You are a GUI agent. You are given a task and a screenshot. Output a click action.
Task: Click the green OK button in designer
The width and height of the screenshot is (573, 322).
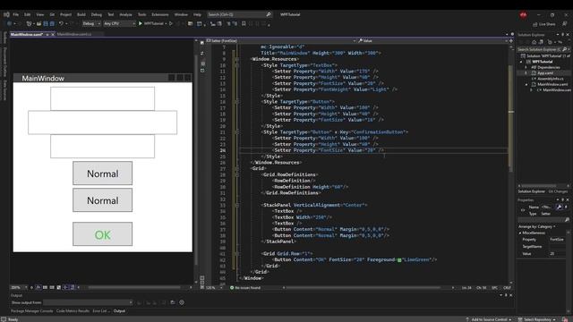[102, 234]
